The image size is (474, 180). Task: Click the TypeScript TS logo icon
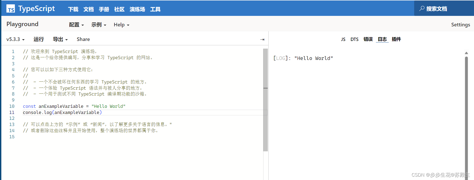click(x=11, y=9)
